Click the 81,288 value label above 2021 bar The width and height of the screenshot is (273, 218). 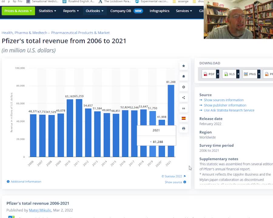pos(171,82)
